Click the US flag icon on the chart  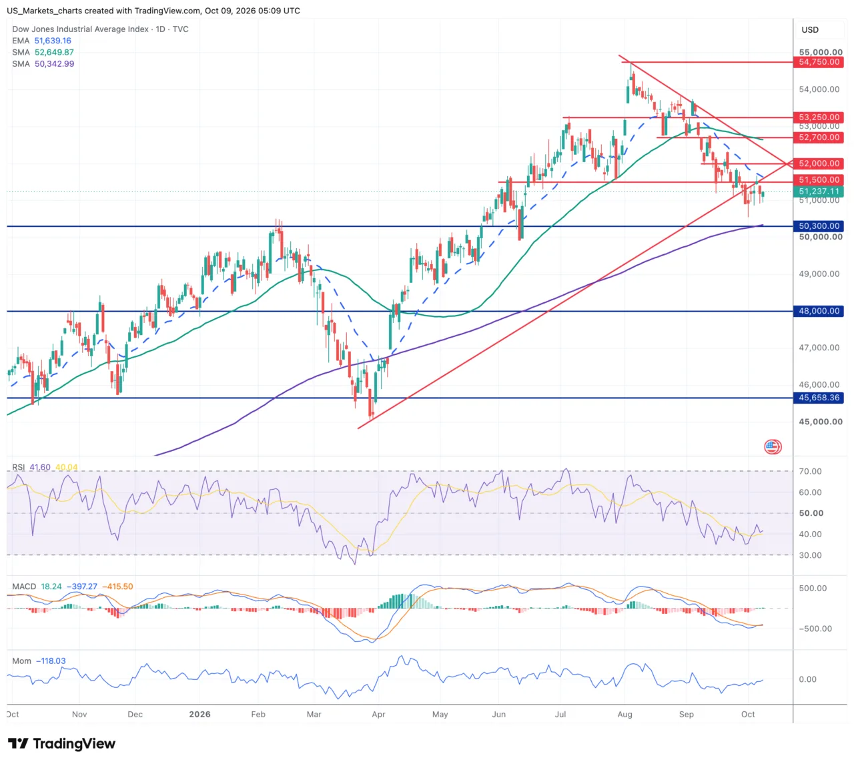pyautogui.click(x=772, y=447)
